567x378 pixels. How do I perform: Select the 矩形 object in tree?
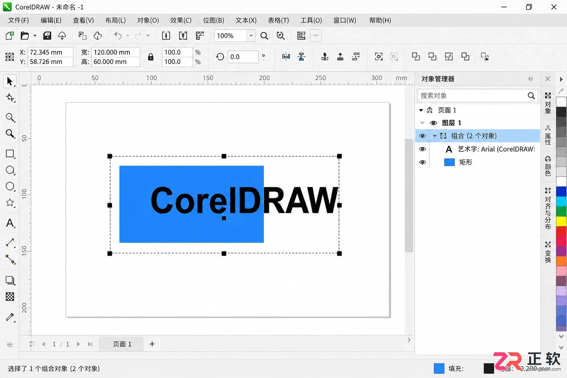coord(465,162)
